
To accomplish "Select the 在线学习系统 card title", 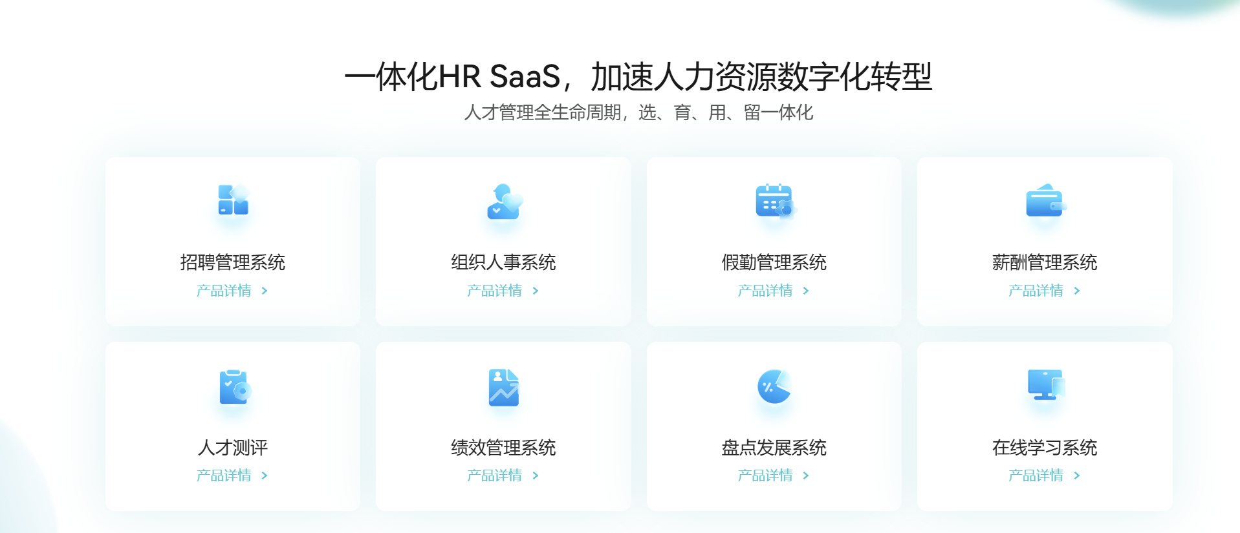I will (x=1045, y=448).
